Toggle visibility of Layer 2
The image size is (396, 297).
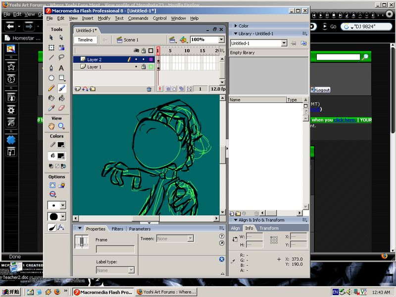pos(136,59)
